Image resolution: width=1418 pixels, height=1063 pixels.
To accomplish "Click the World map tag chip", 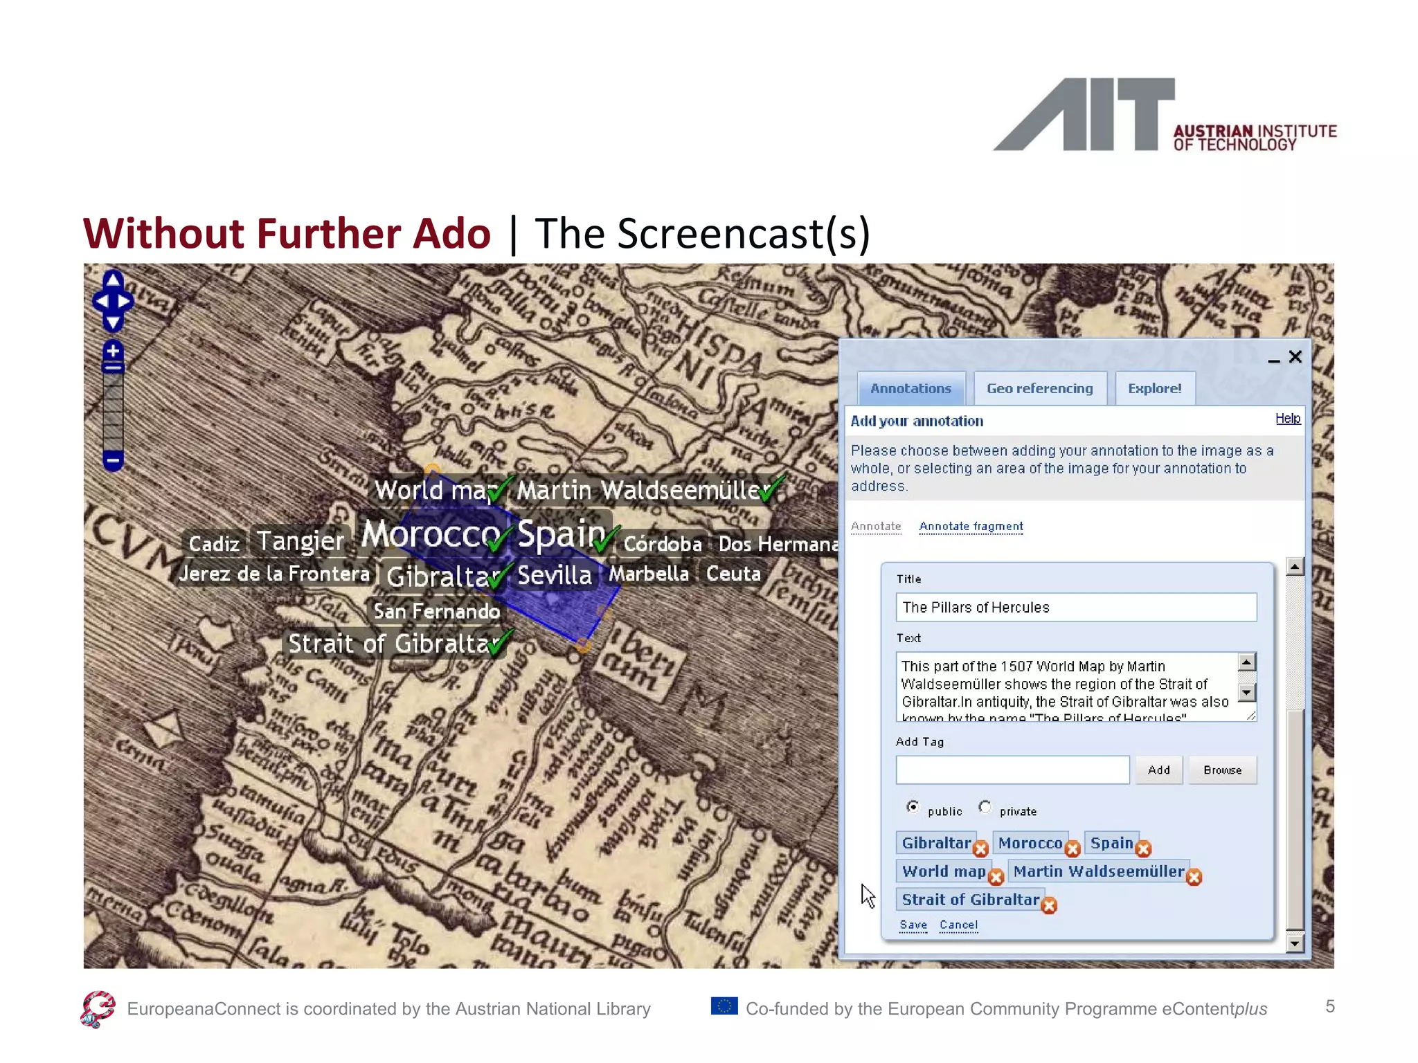I will [944, 871].
